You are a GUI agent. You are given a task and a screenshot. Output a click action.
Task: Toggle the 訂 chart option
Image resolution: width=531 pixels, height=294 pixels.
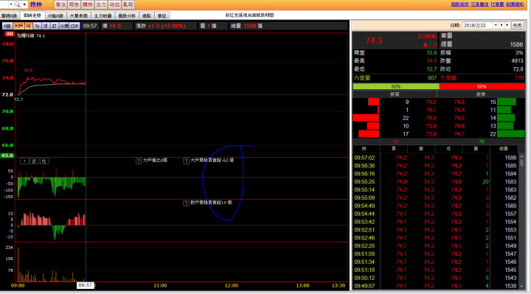pyautogui.click(x=54, y=26)
